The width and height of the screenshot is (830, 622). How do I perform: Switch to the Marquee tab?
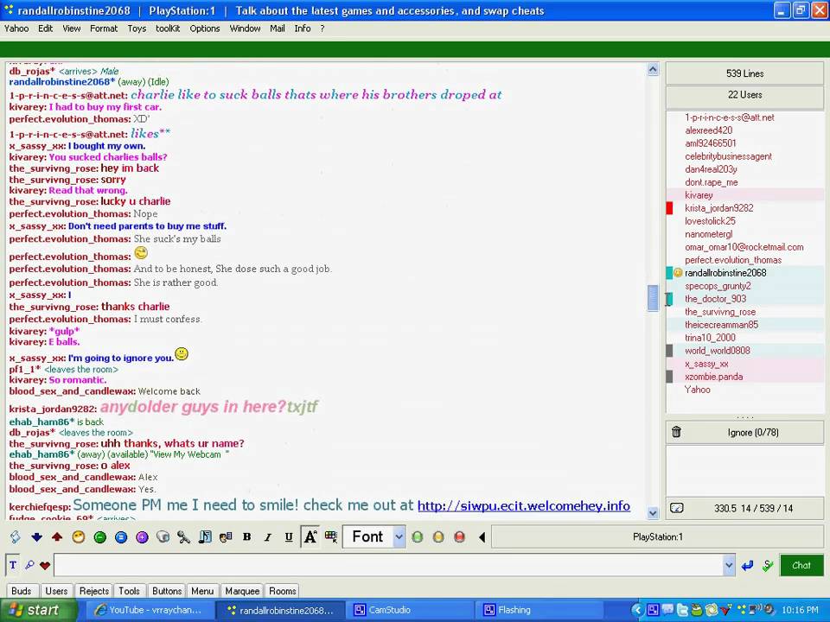tap(242, 591)
